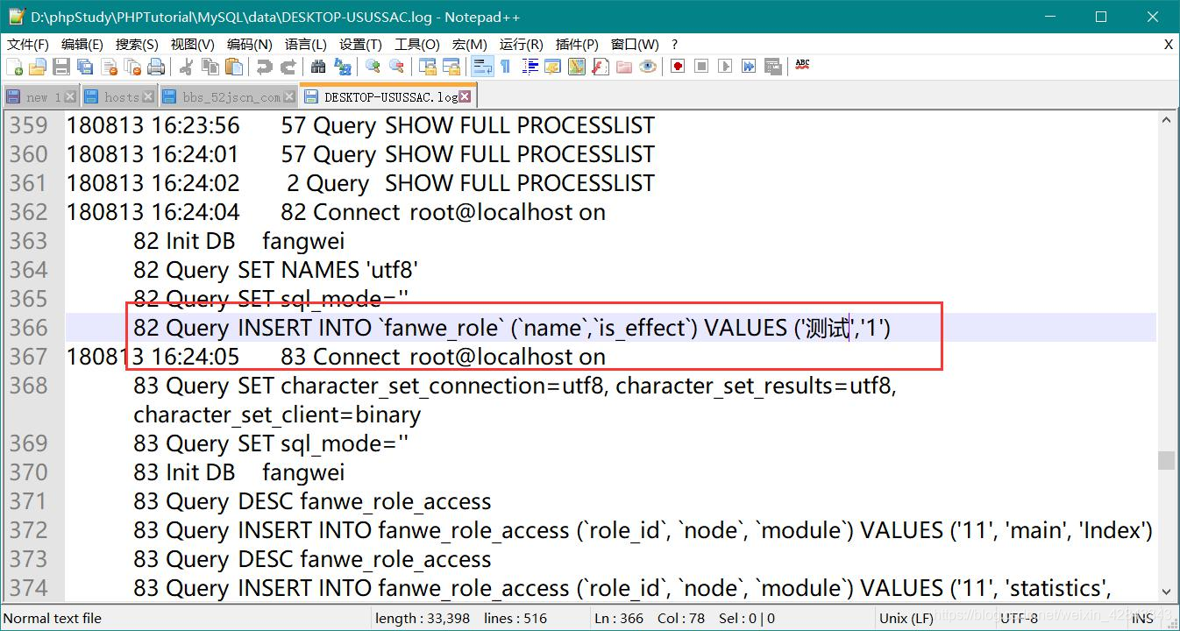This screenshot has width=1180, height=631.
Task: Click the vertical scrollbar up arrow
Action: click(x=1166, y=120)
